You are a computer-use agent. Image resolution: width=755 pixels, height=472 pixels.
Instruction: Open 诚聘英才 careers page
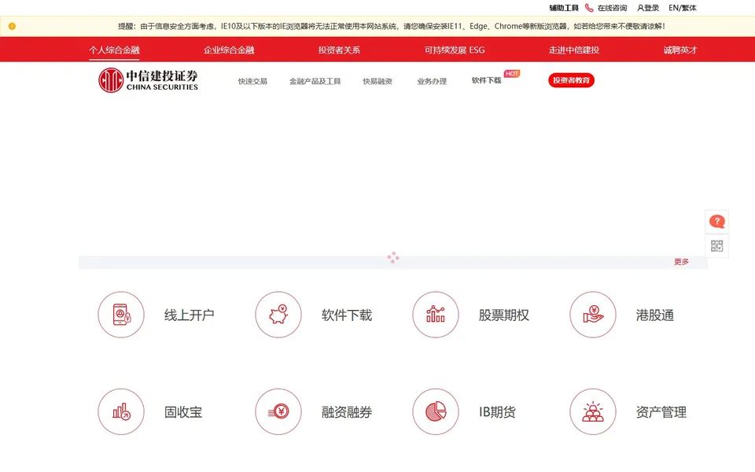679,50
